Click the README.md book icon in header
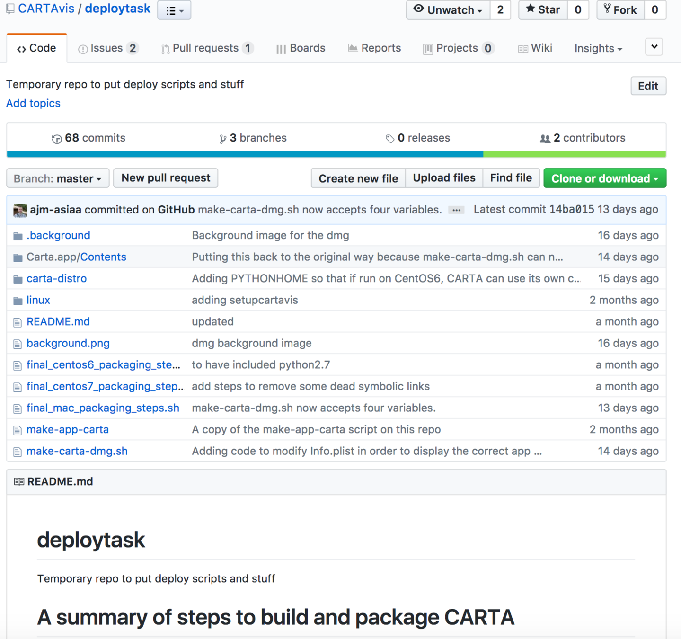Screen dimensions: 681x639 pyautogui.click(x=19, y=482)
